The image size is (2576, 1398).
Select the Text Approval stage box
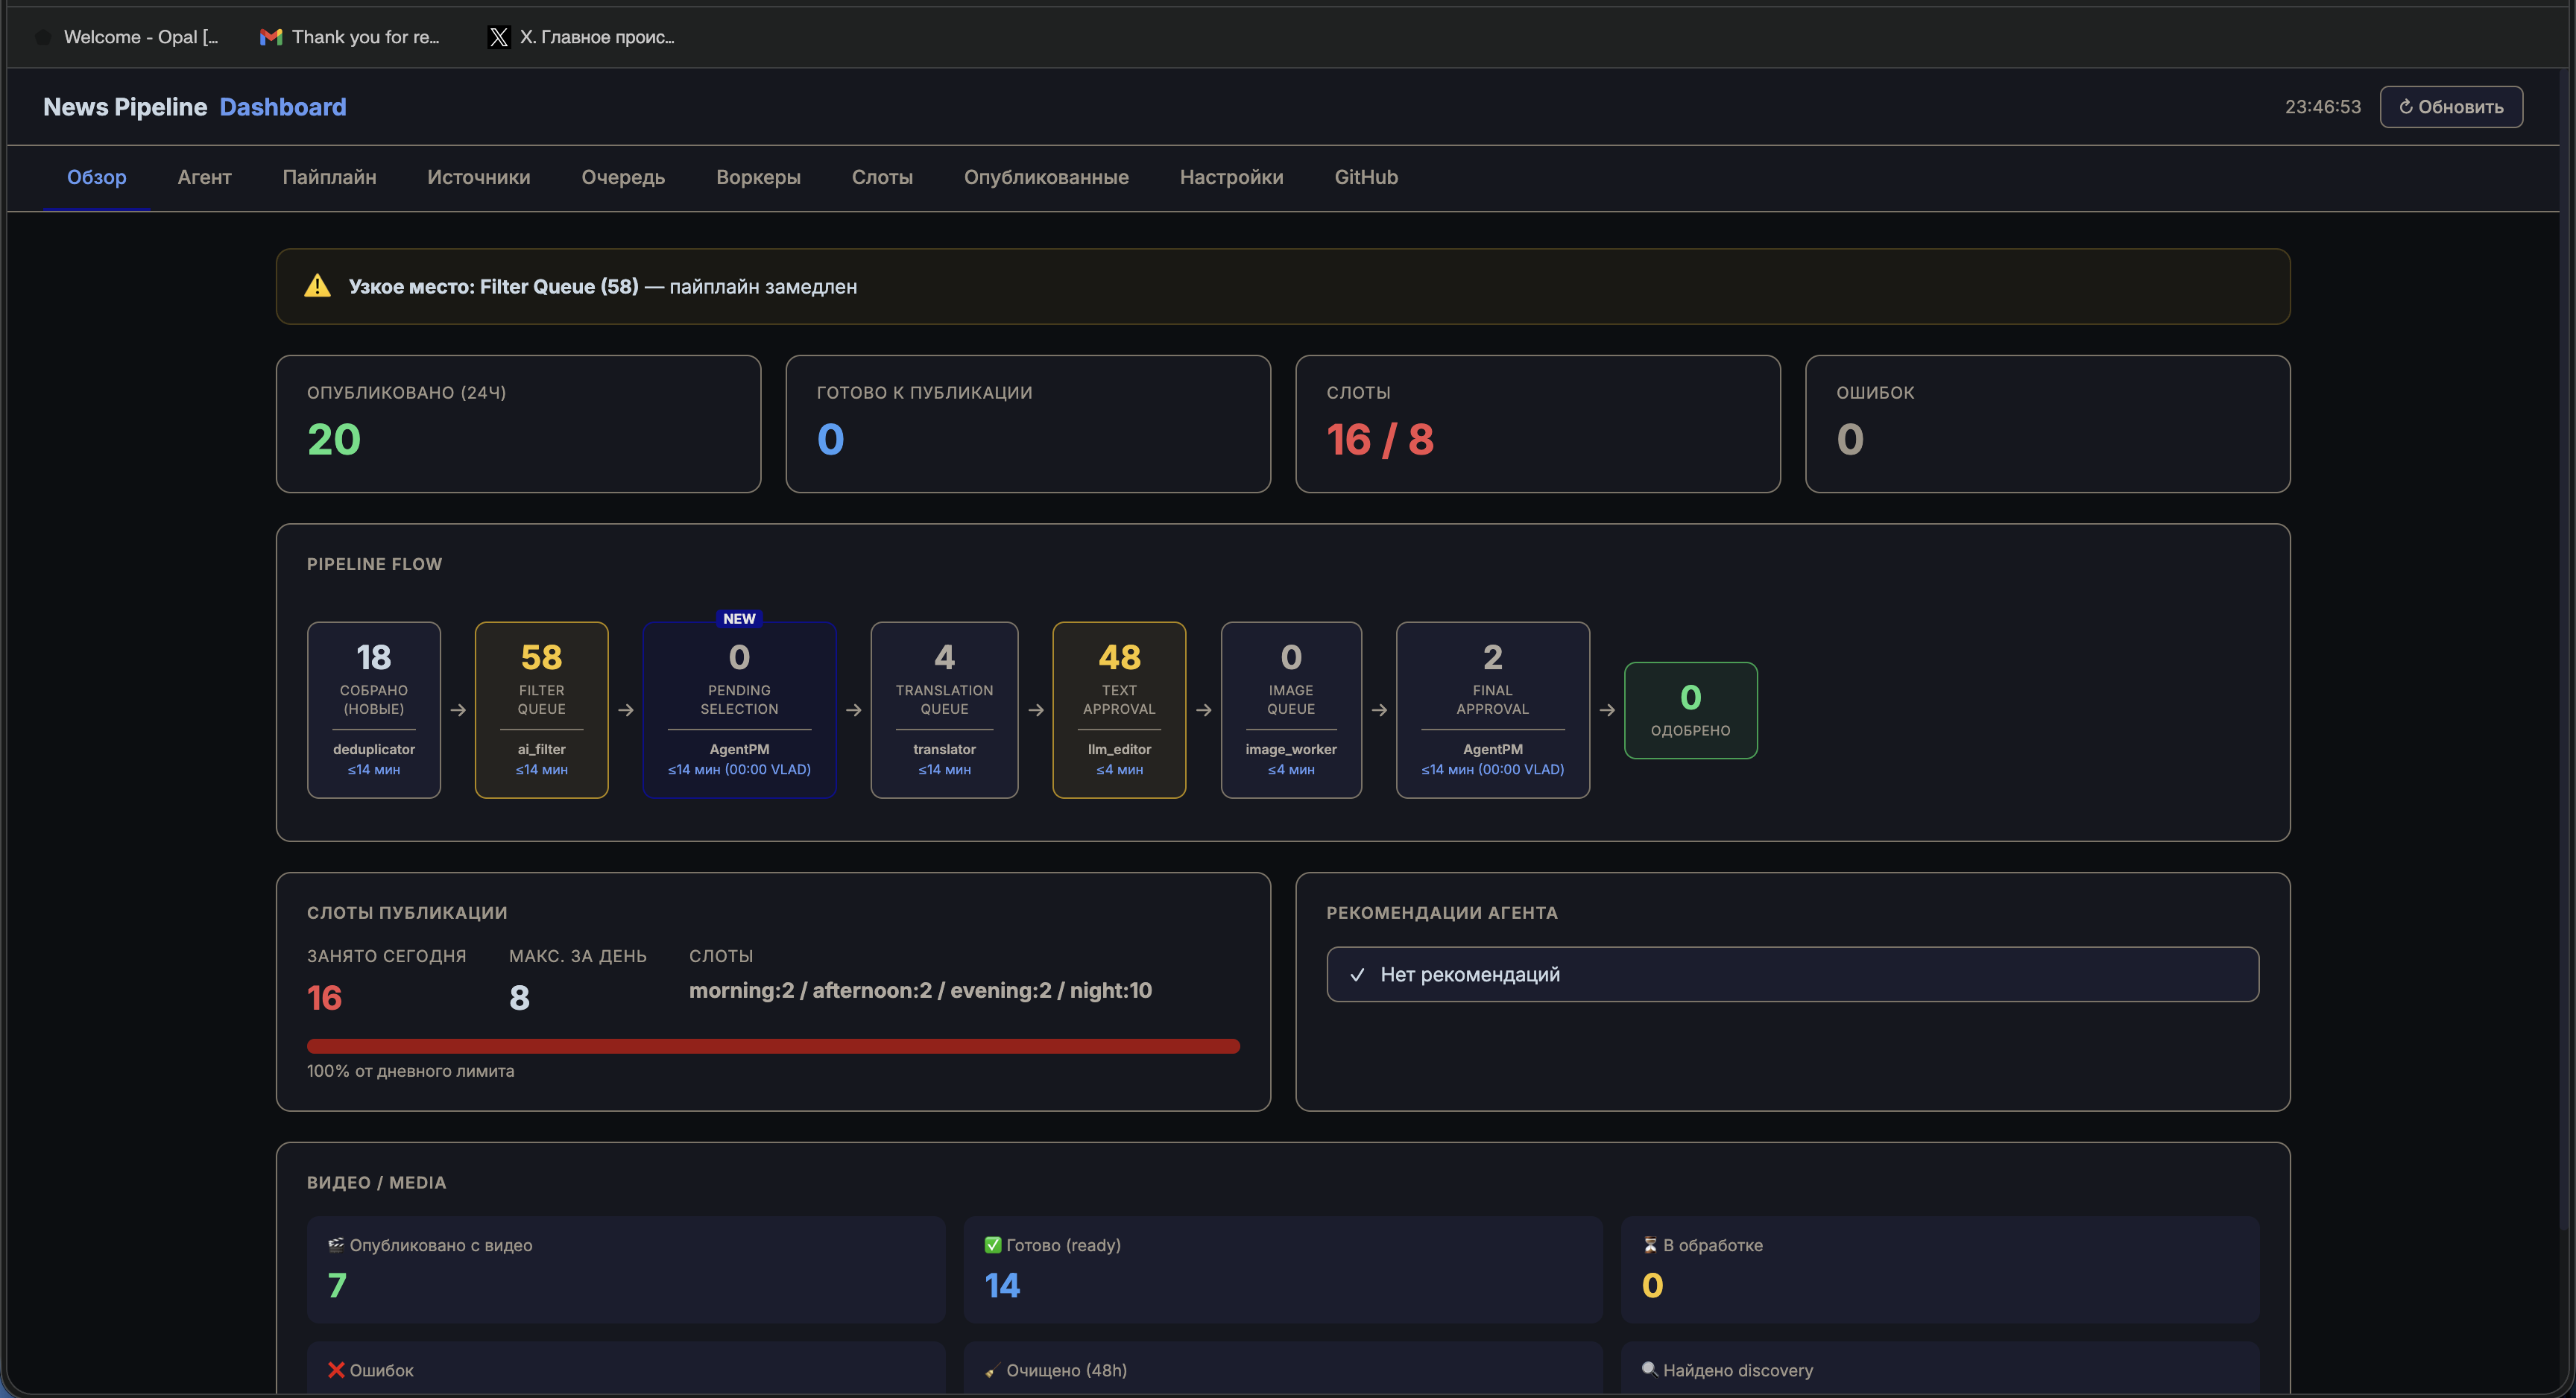pyautogui.click(x=1119, y=710)
